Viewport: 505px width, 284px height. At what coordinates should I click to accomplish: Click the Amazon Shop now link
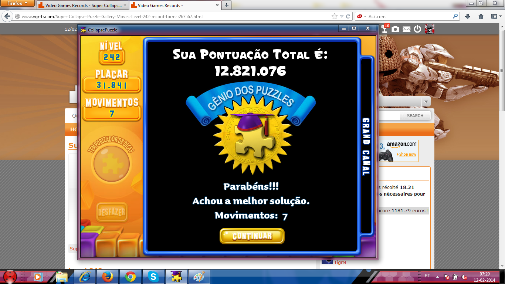[x=407, y=154]
